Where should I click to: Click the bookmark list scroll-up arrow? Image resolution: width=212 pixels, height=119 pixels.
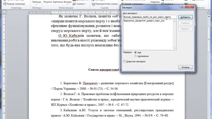[x=175, y=21]
